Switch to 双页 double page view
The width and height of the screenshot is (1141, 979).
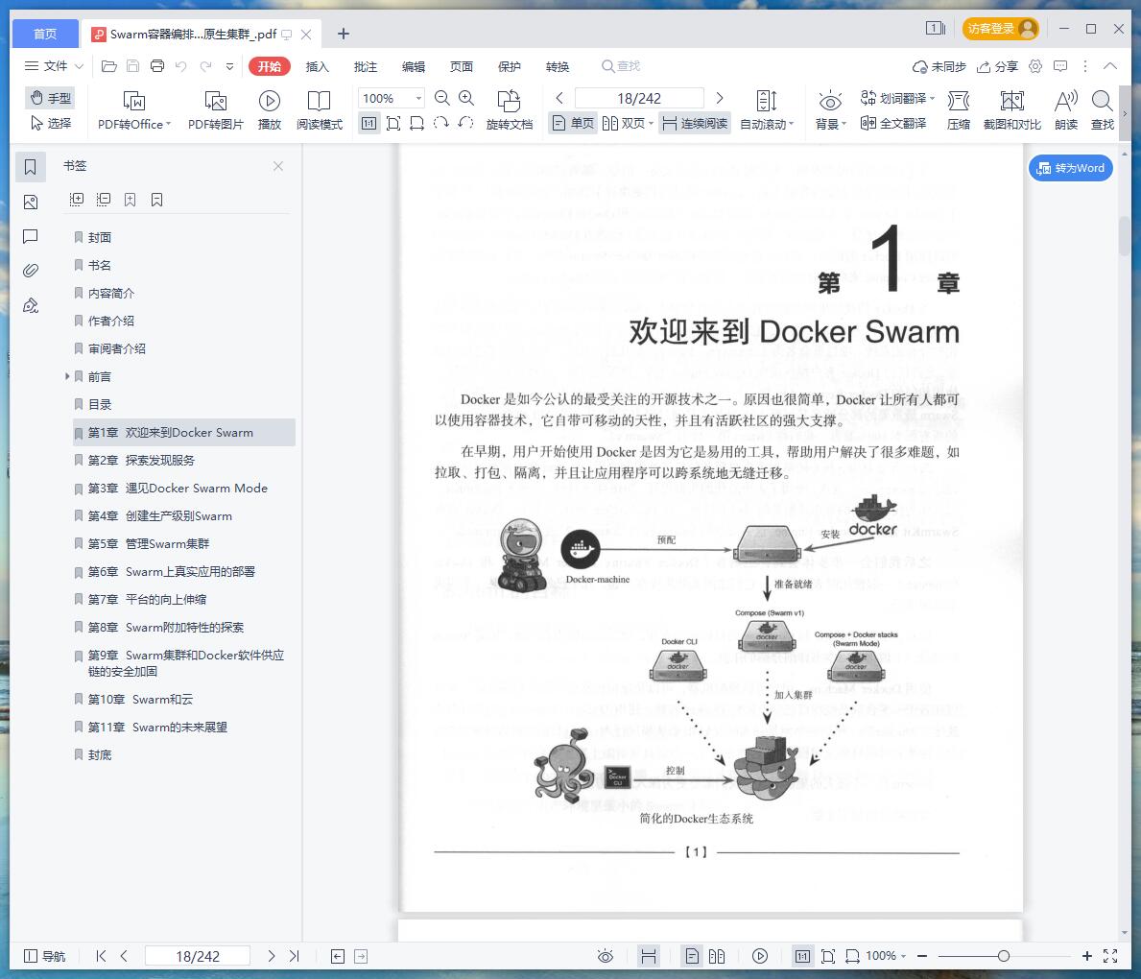click(628, 123)
